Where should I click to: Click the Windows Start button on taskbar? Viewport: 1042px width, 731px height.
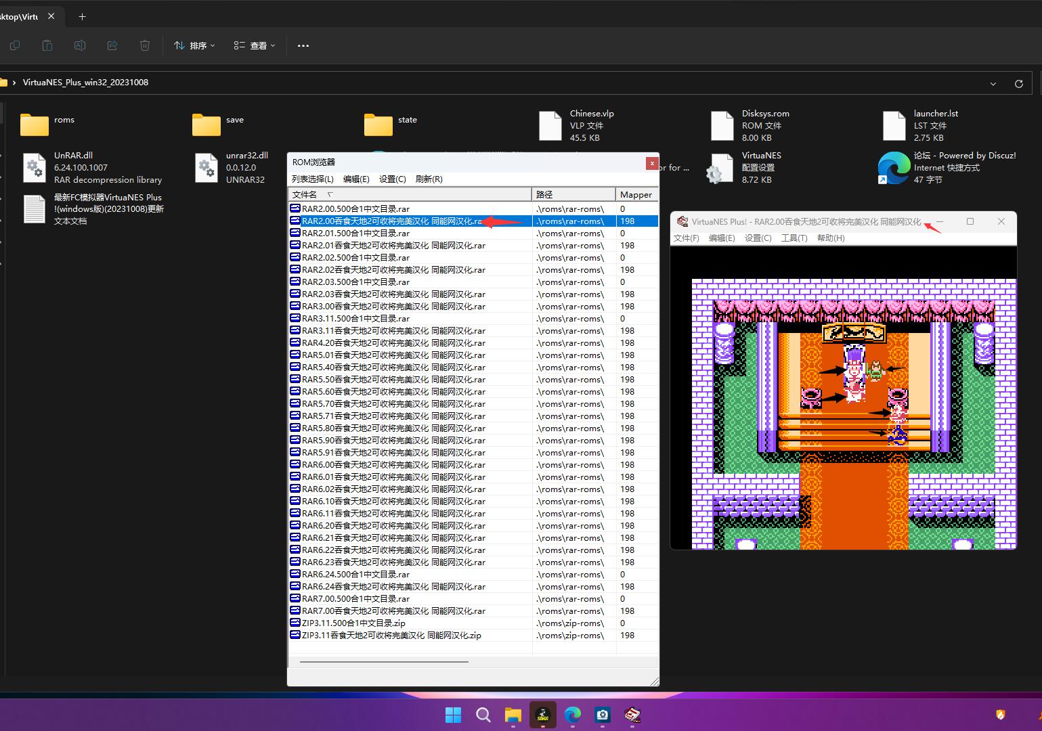tap(453, 715)
